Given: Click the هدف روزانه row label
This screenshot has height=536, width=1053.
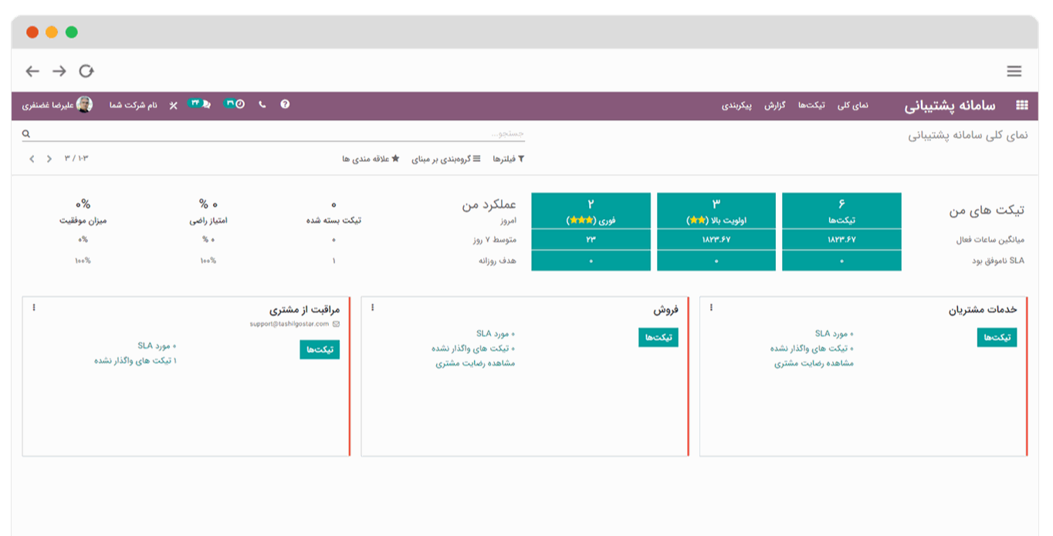Looking at the screenshot, I should pyautogui.click(x=496, y=261).
